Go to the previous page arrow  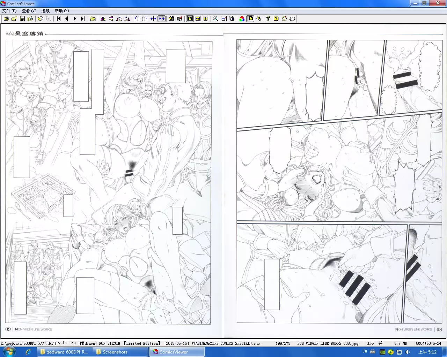click(67, 19)
